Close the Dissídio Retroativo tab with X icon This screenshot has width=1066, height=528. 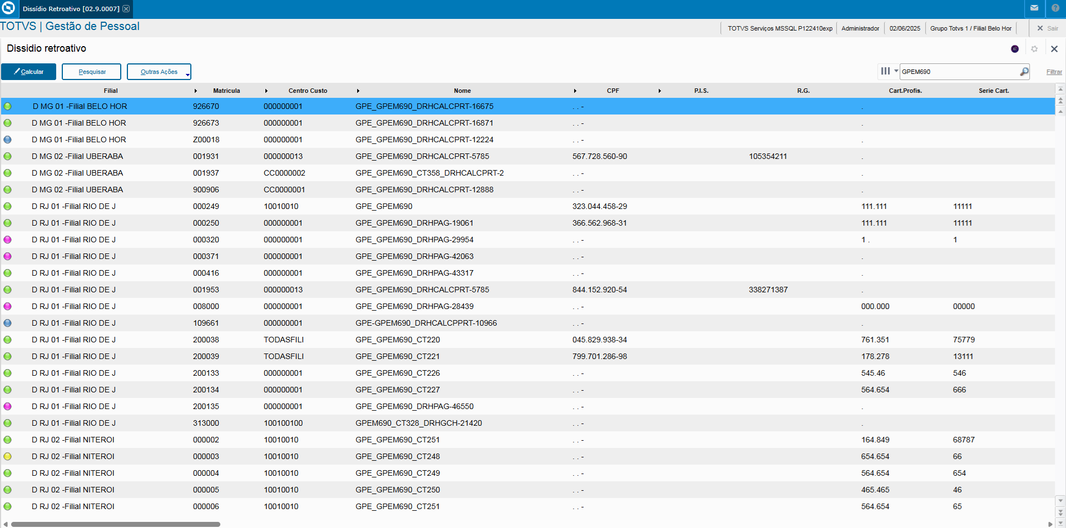[x=126, y=9]
